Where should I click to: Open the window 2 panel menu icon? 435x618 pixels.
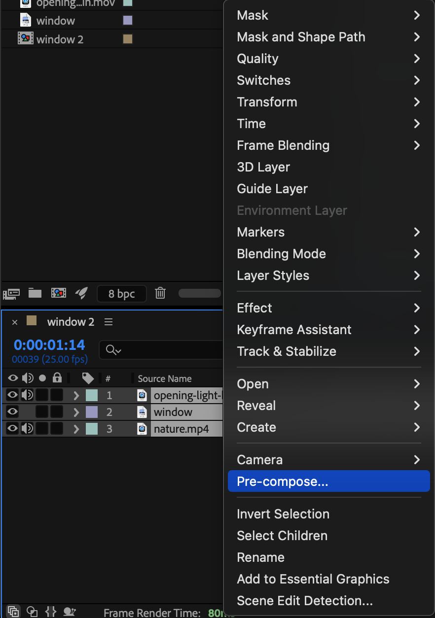coord(109,322)
